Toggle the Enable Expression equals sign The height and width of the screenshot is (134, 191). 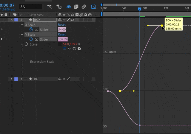[64, 49]
